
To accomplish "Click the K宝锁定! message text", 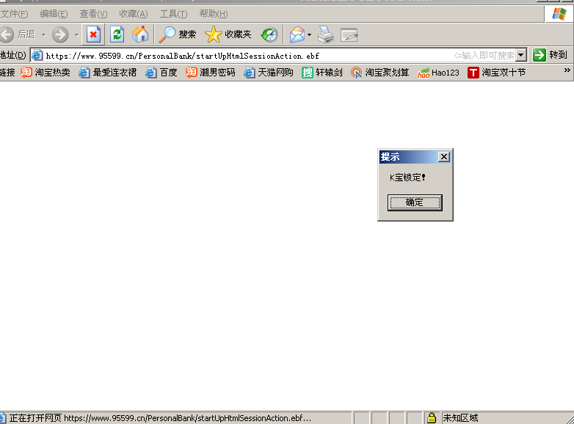I will point(407,178).
